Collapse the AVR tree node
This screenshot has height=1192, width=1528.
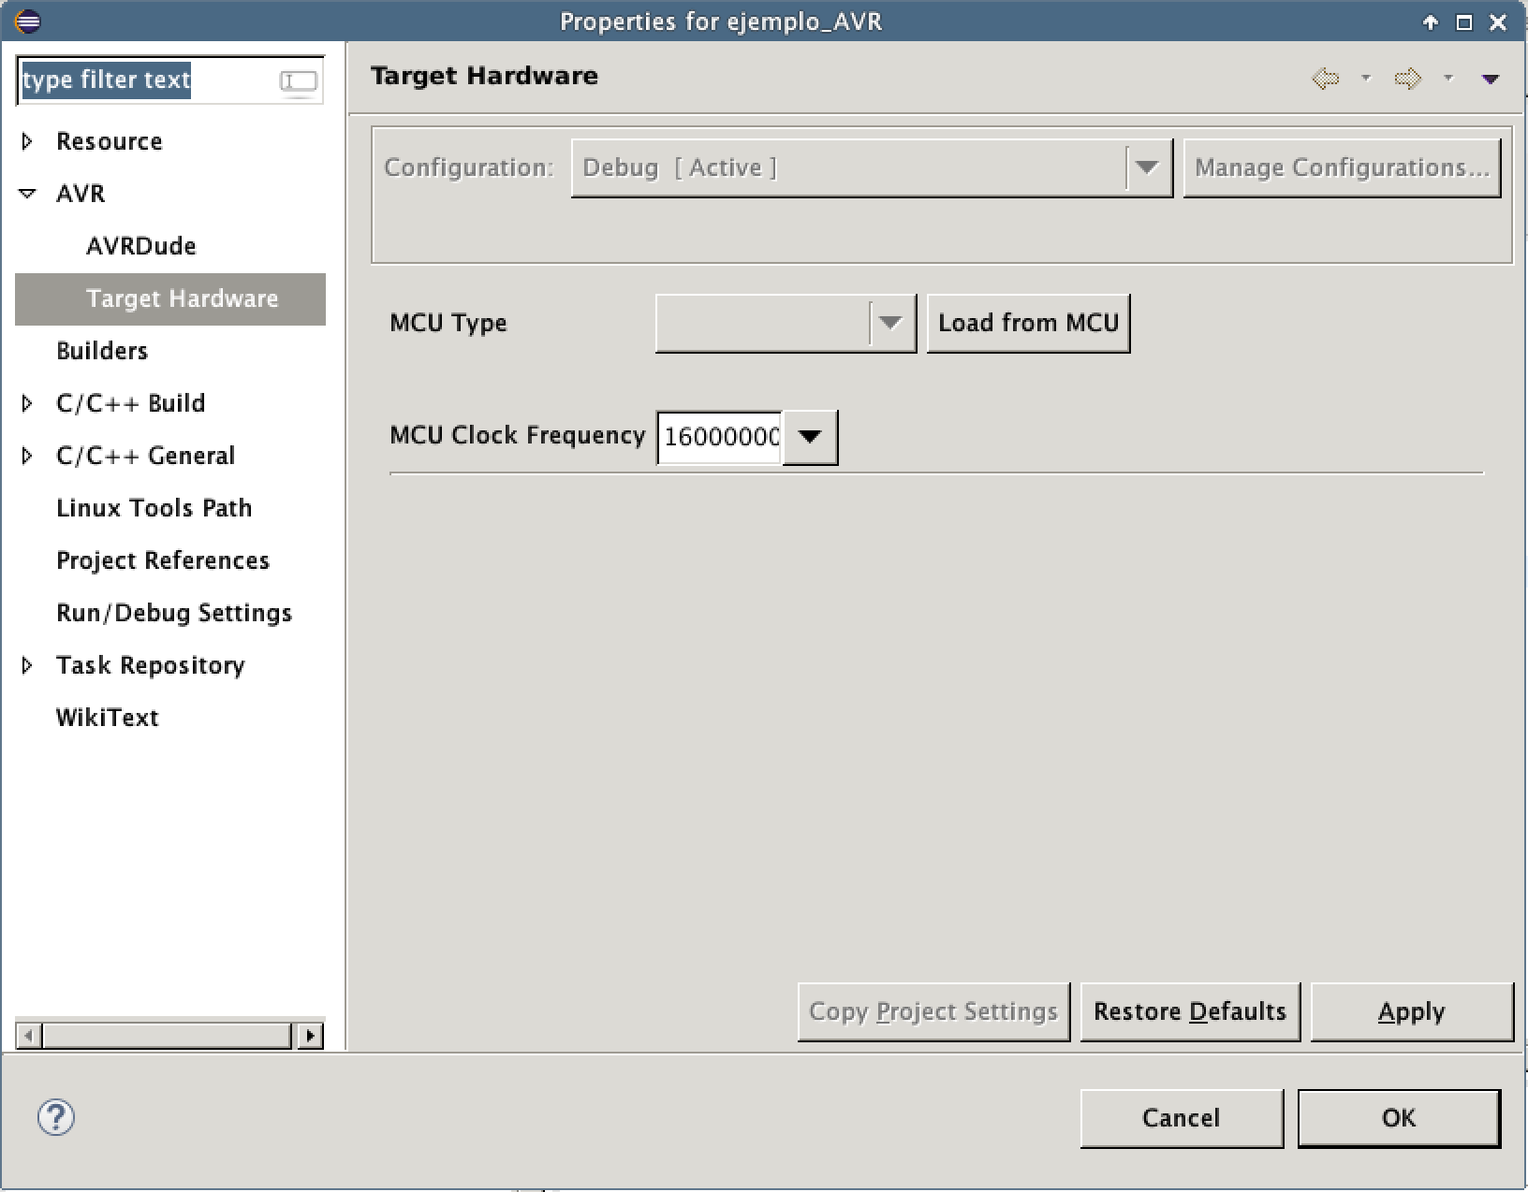pyautogui.click(x=27, y=194)
